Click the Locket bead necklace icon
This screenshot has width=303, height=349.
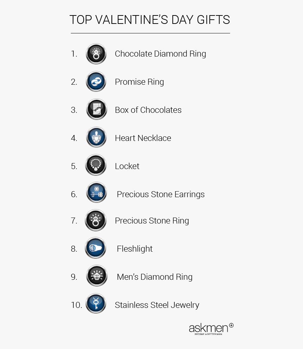tap(96, 165)
